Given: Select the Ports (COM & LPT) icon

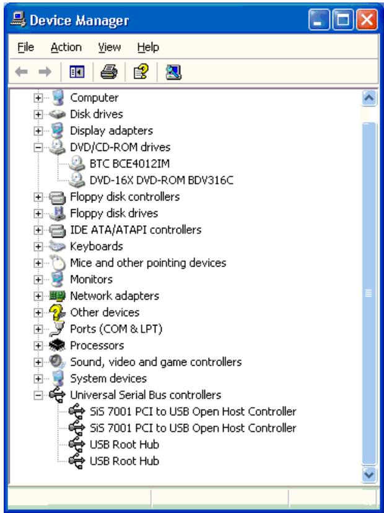Looking at the screenshot, I should pyautogui.click(x=58, y=329).
